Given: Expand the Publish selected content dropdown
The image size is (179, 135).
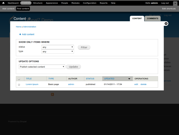Looking at the screenshot, I should coord(42,67).
